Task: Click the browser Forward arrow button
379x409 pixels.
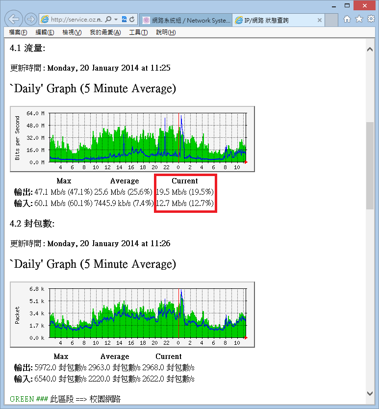Action: coord(30,20)
